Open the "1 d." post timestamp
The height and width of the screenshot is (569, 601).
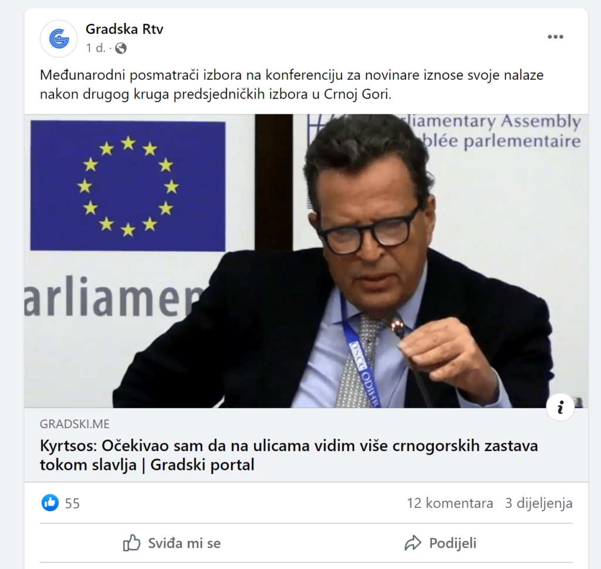pos(96,48)
